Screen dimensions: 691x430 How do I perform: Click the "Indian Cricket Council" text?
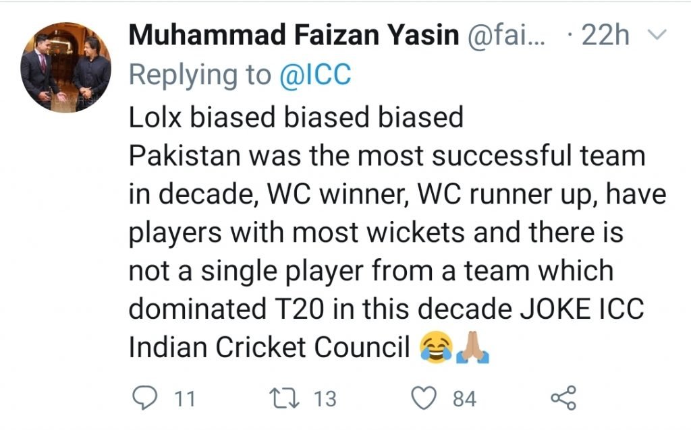(269, 348)
